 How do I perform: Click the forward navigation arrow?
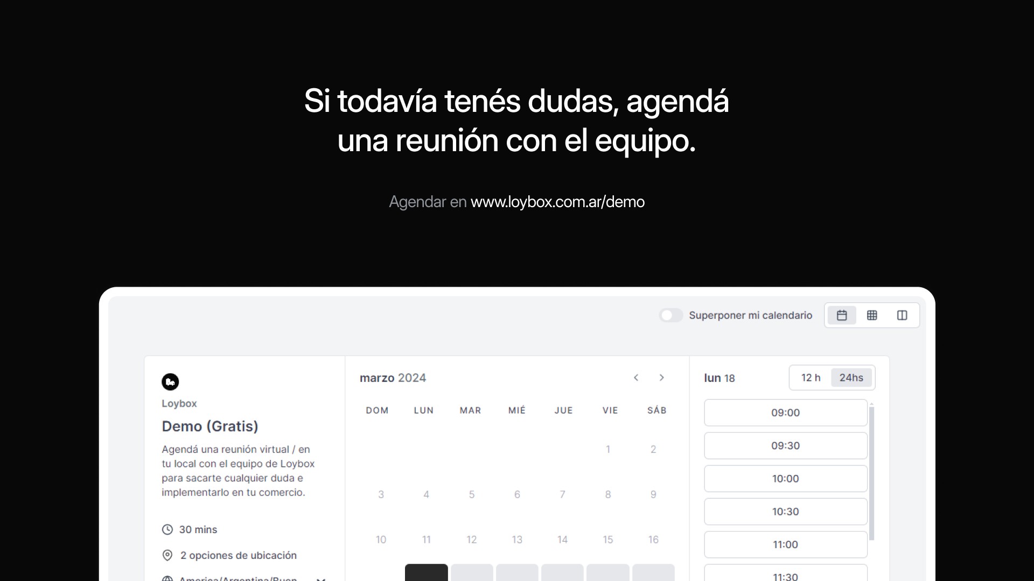pyautogui.click(x=661, y=377)
